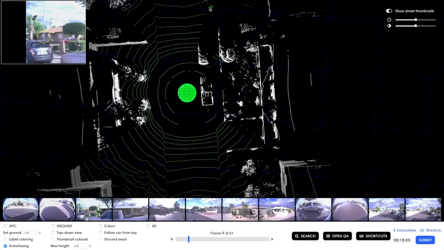Screen dimensions: 444x250
Task: Reset the Max height value
Action: click(89, 246)
